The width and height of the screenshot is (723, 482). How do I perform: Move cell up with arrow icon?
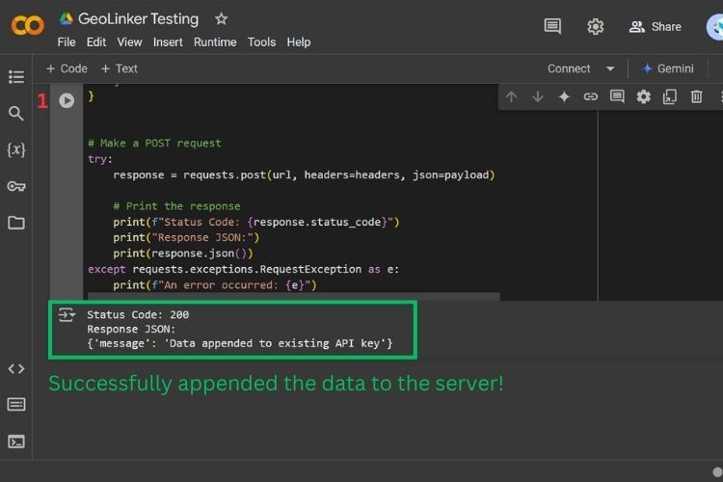[x=511, y=96]
